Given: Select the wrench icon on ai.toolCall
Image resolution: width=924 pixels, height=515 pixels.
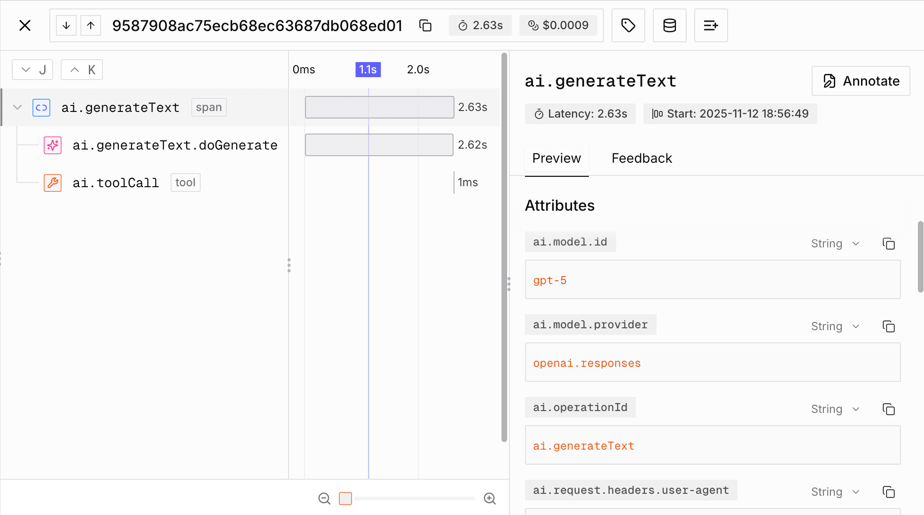Looking at the screenshot, I should coord(52,182).
